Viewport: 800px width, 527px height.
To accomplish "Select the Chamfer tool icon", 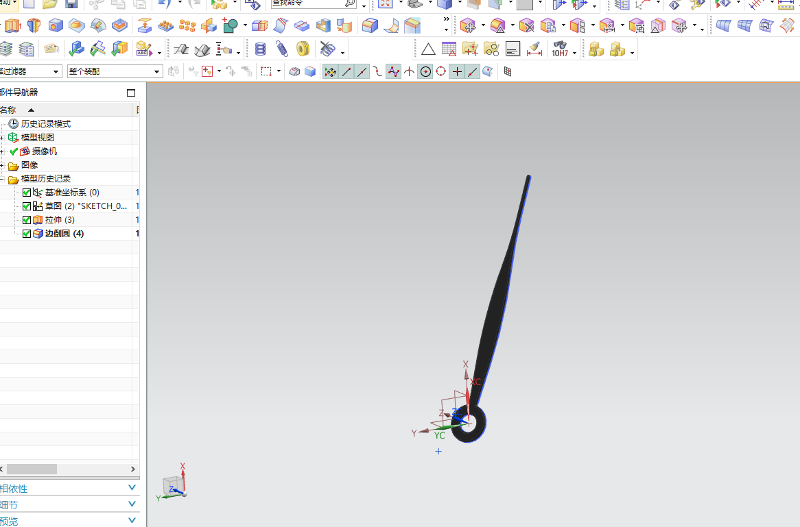I will pos(412,25).
